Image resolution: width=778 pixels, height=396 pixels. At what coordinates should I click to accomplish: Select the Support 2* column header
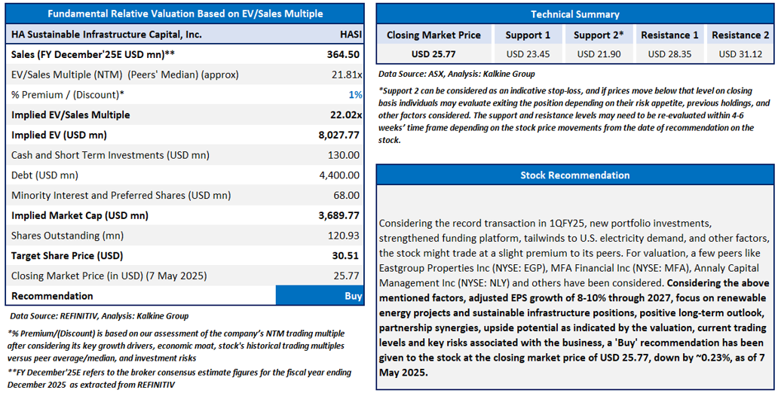598,35
